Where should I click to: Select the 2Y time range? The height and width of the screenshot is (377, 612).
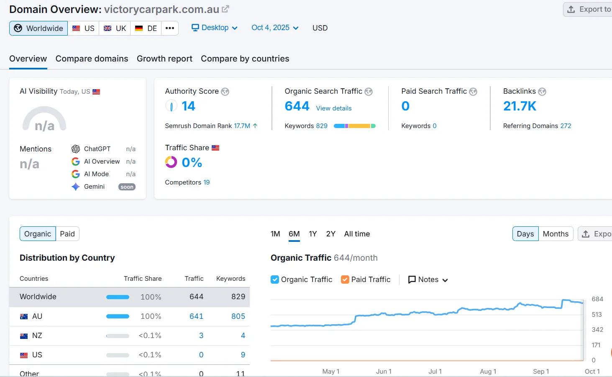tap(331, 234)
